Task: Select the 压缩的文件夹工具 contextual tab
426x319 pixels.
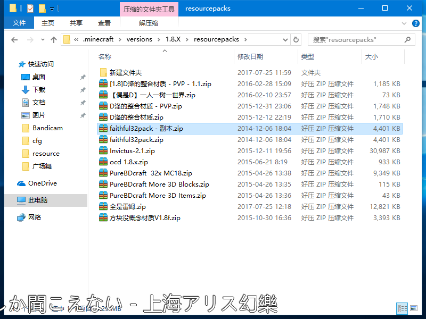Action: tap(149, 9)
